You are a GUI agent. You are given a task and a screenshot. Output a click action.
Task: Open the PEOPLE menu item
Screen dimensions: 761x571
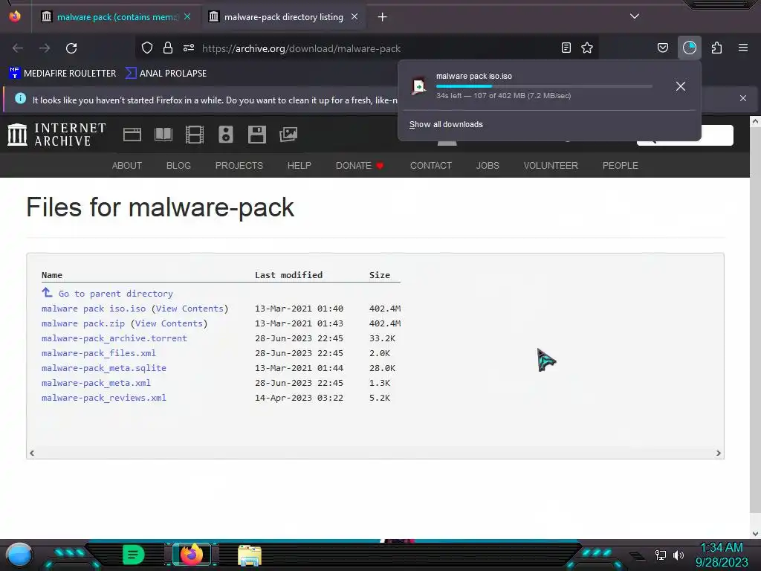[621, 166]
